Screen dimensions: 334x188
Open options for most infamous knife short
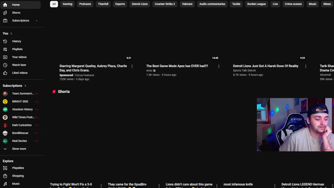coord(275,186)
